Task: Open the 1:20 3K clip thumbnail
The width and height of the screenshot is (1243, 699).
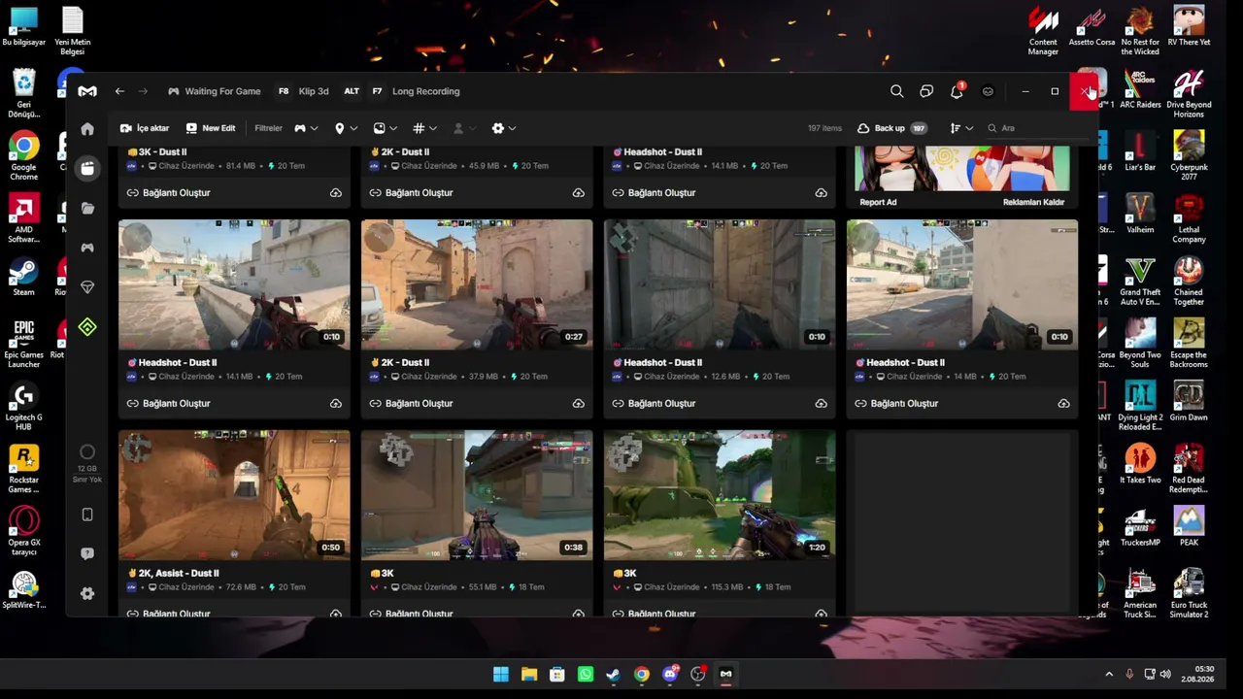Action: pos(720,494)
